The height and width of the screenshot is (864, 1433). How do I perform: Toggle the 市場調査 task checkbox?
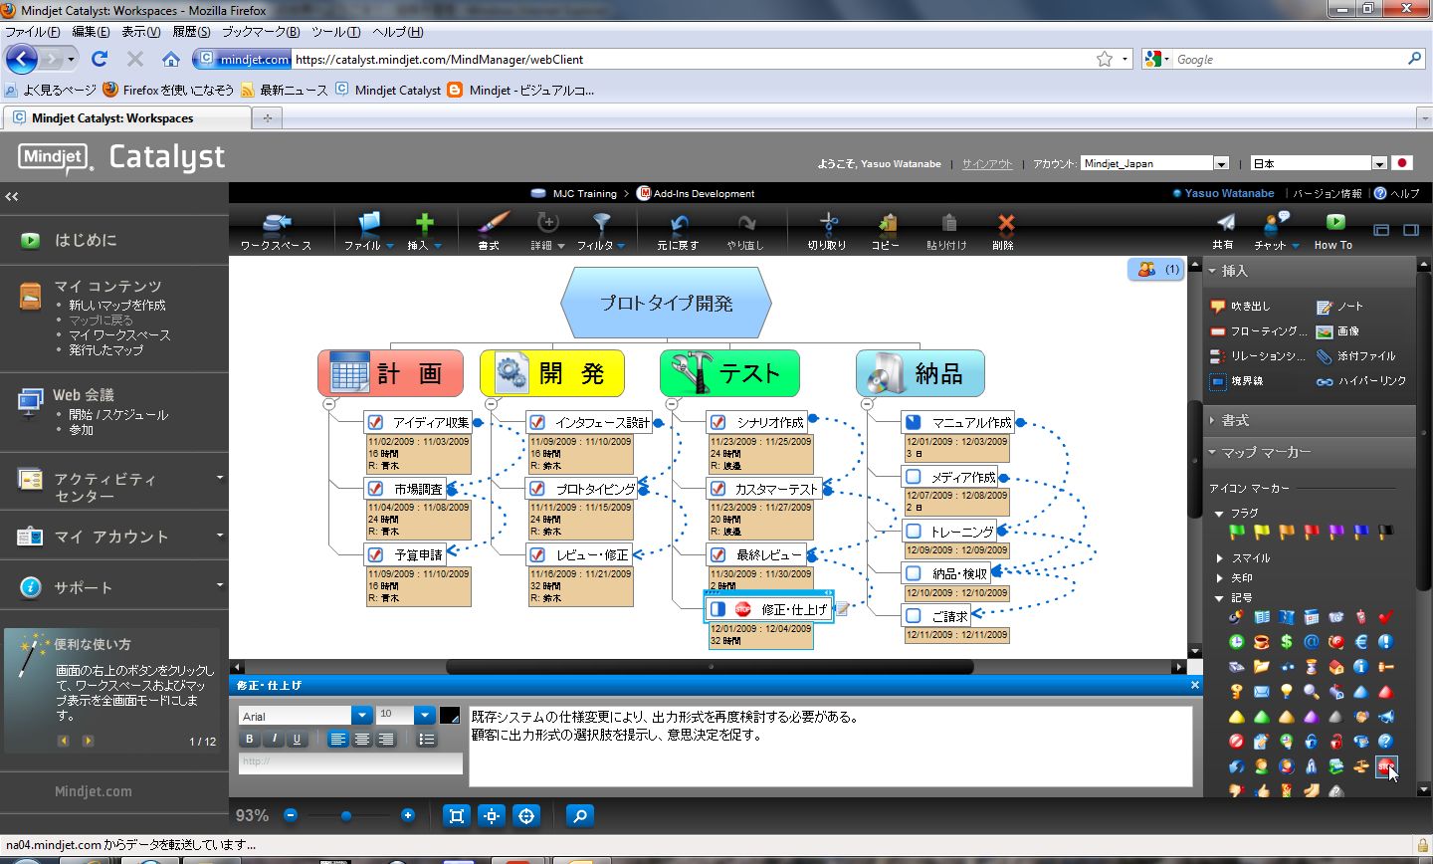tap(375, 489)
